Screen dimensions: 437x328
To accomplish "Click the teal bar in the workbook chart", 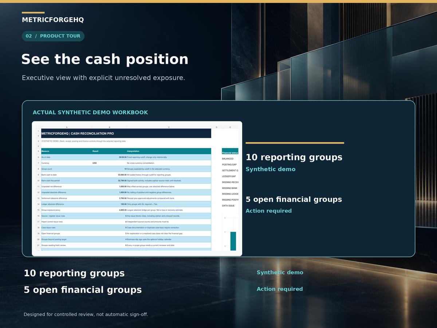I will click(233, 241).
